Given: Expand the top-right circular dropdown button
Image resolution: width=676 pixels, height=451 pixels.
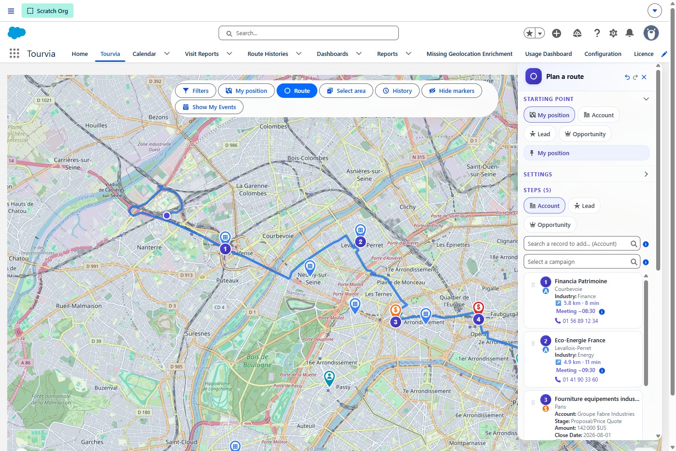Looking at the screenshot, I should [x=655, y=10].
